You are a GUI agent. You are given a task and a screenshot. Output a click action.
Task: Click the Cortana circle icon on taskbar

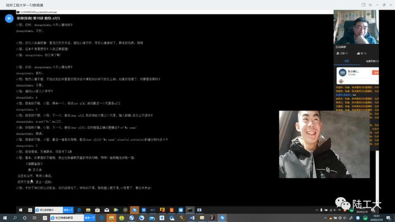(24, 217)
